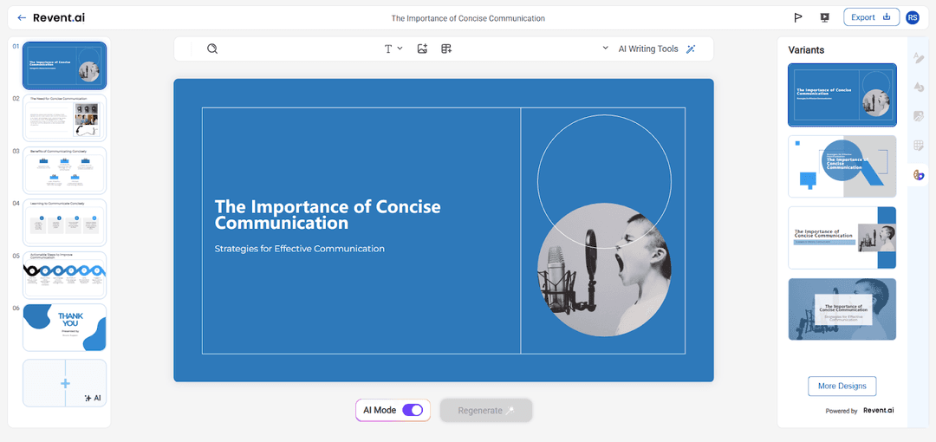936x442 pixels.
Task: Click the slide title text
Action: point(328,215)
